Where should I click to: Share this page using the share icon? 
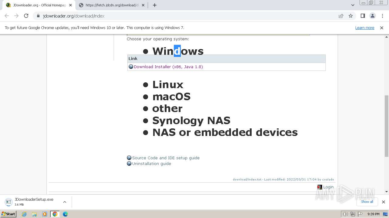341,16
